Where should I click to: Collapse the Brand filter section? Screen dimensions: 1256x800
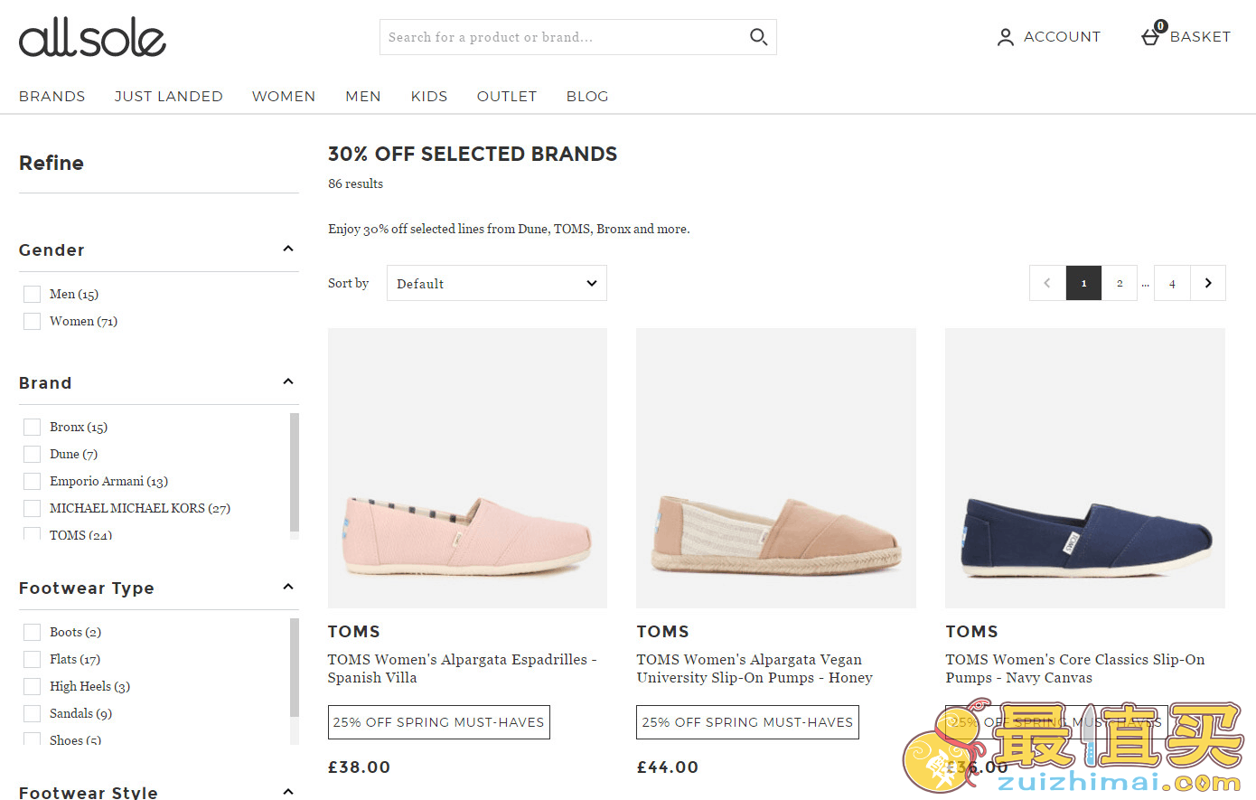click(288, 381)
